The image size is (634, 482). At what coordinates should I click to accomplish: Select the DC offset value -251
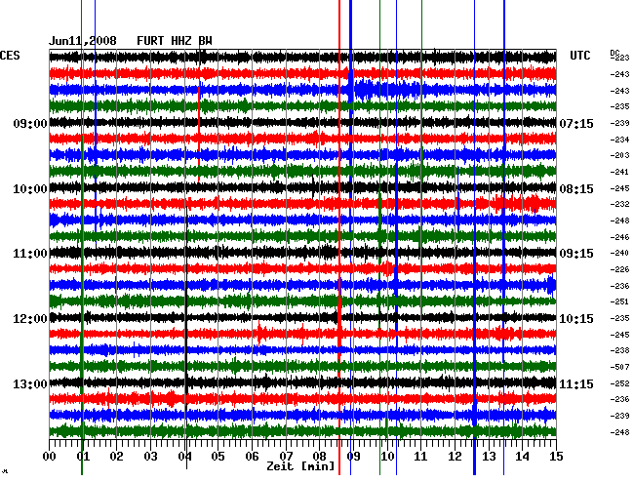(x=619, y=302)
